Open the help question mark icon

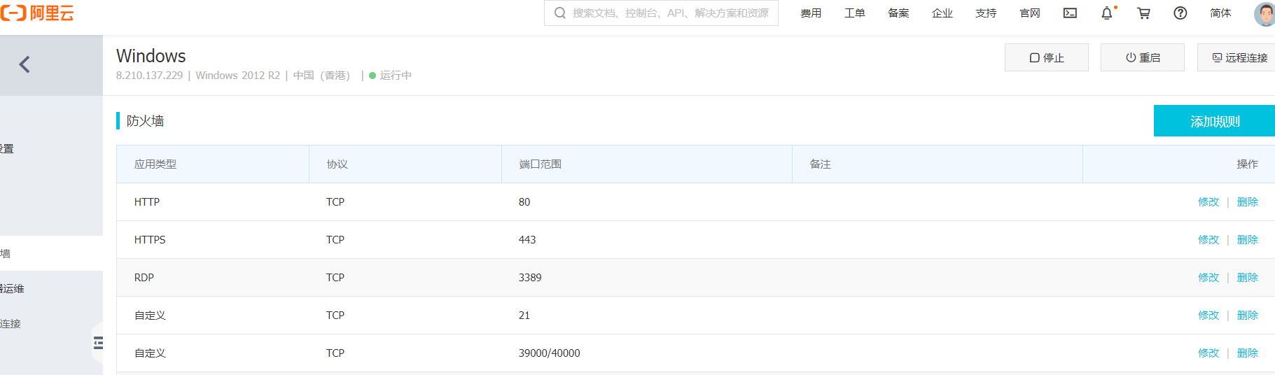tap(1180, 13)
